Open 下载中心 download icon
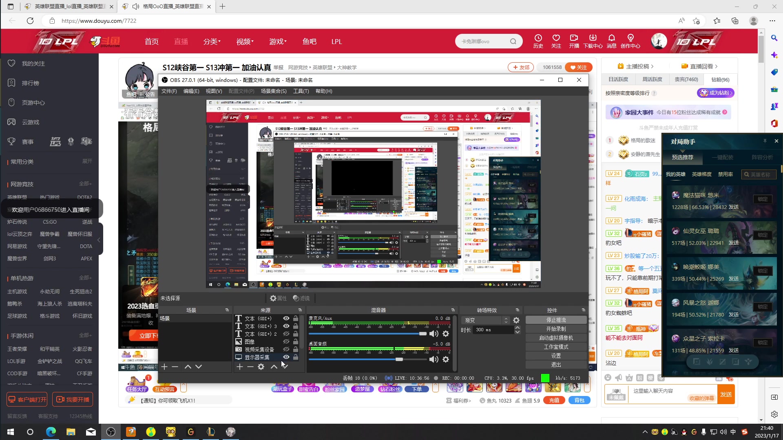This screenshot has height=440, width=783. coord(593,41)
